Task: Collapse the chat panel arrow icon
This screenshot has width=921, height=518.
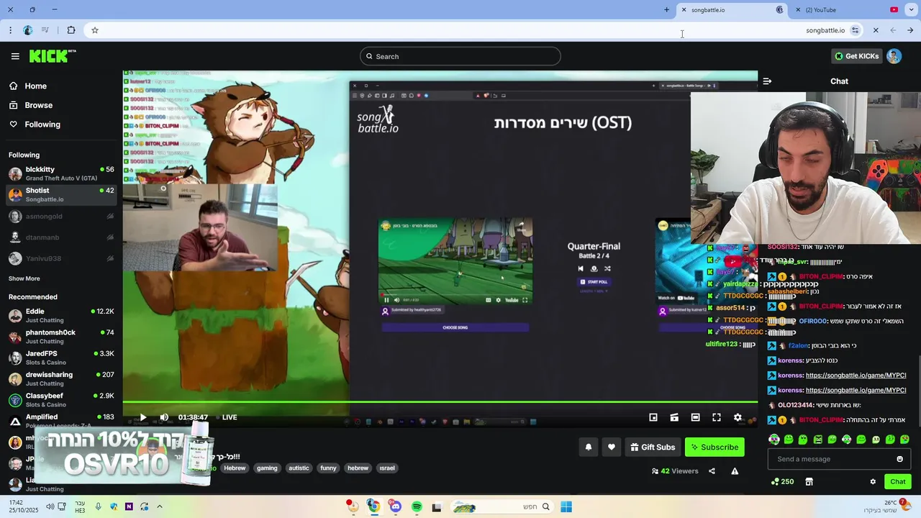Action: (767, 81)
